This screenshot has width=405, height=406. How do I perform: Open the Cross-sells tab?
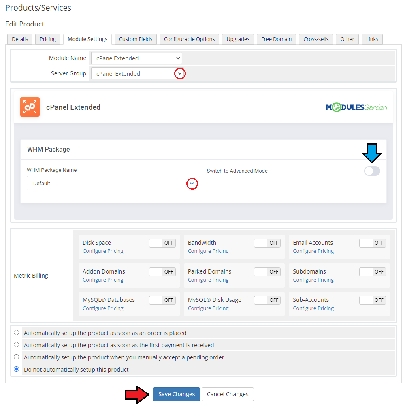(316, 39)
